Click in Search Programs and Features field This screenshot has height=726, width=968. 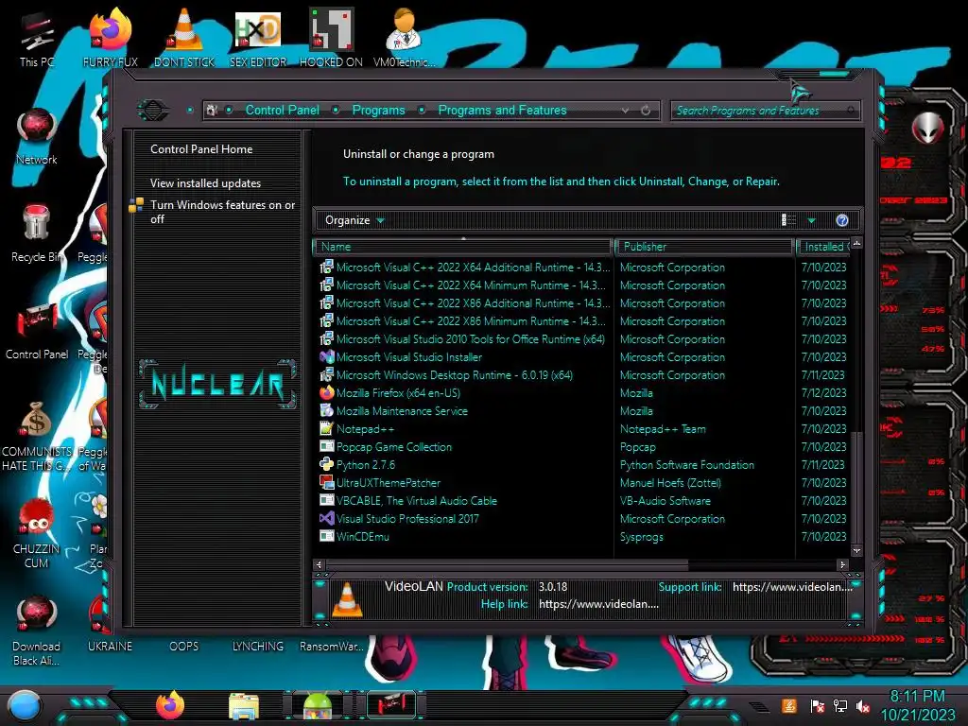(766, 111)
